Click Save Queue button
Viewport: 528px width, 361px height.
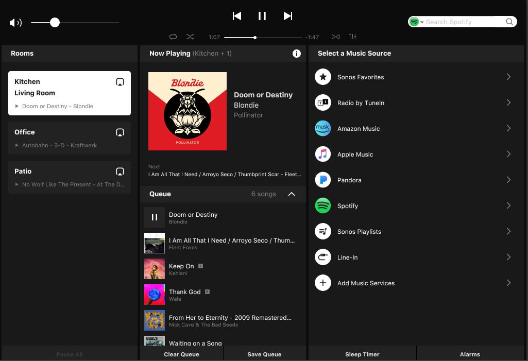pyautogui.click(x=264, y=354)
